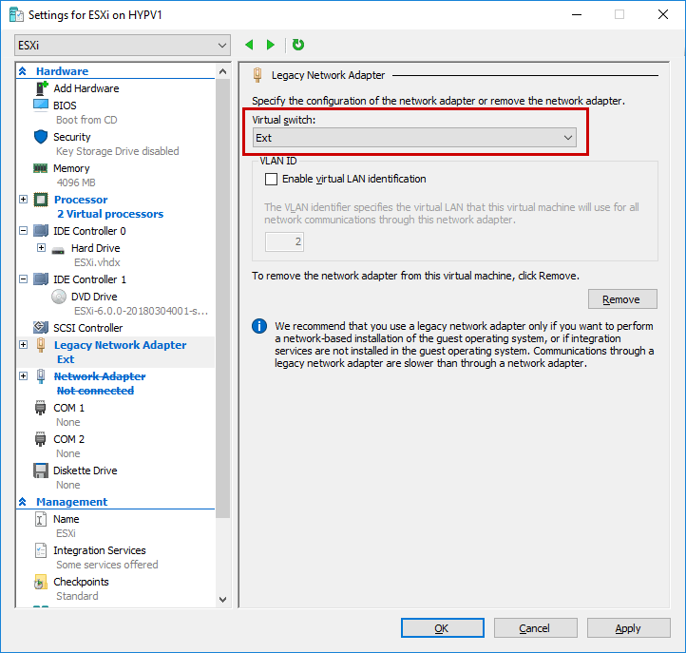Viewport: 686px width, 653px height.
Task: Select 'Standard' under Checkpoints
Action: coord(77,596)
